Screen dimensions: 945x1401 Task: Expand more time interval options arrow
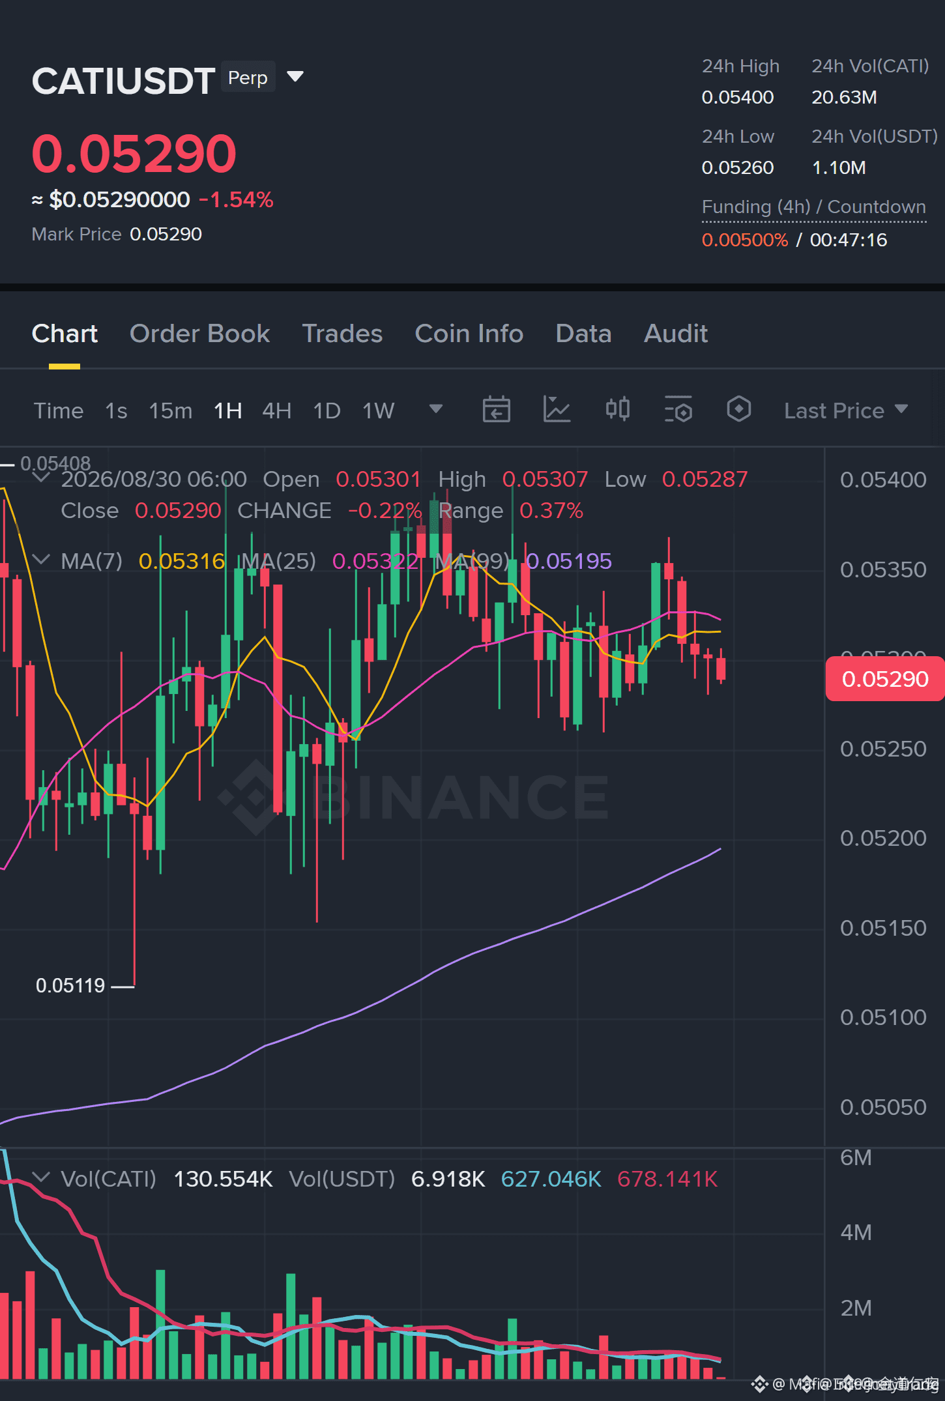[436, 409]
